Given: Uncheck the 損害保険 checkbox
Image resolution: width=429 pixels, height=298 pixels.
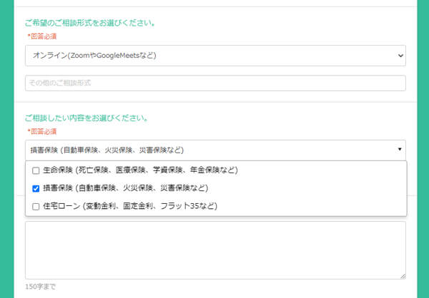Looking at the screenshot, I should (x=36, y=188).
